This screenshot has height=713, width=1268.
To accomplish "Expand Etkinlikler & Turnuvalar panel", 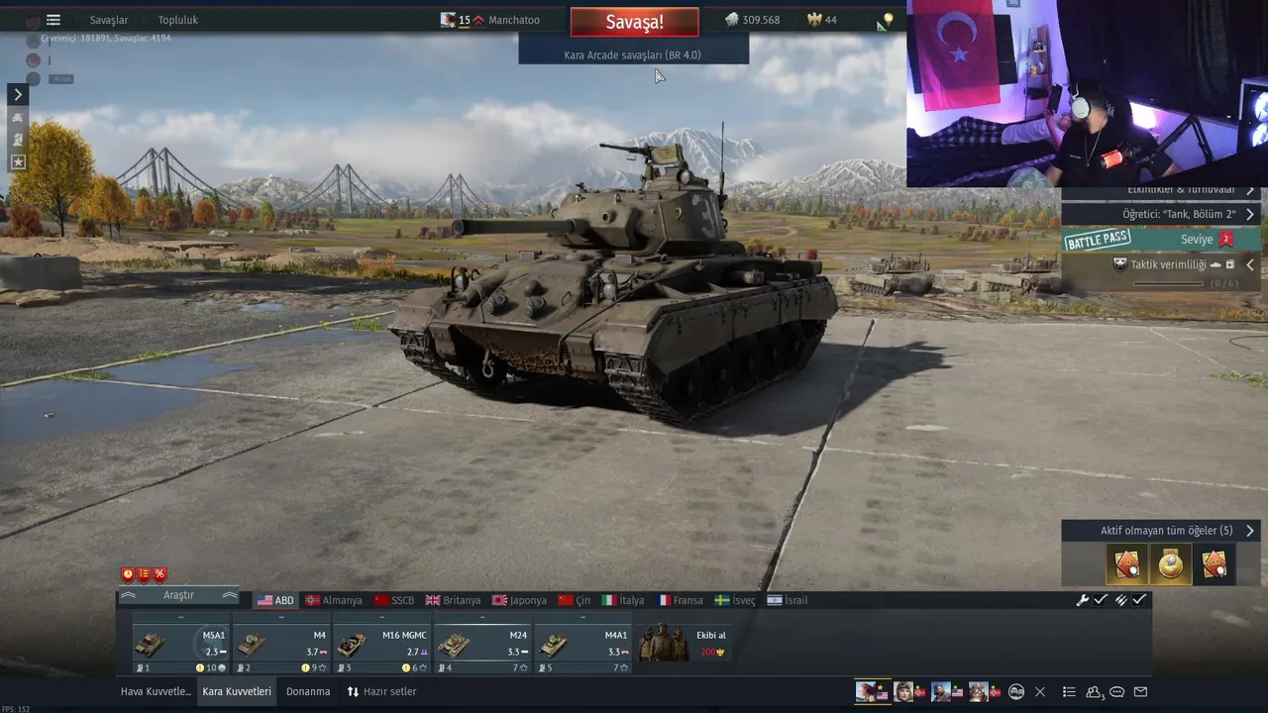I will (x=1161, y=190).
